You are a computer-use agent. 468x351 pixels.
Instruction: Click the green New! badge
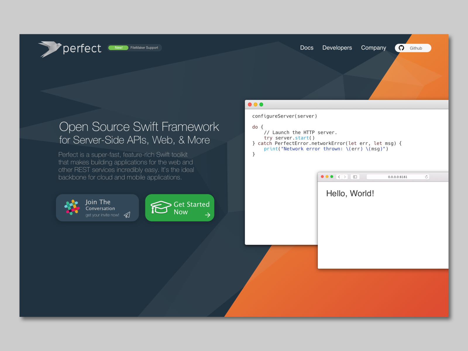point(118,47)
